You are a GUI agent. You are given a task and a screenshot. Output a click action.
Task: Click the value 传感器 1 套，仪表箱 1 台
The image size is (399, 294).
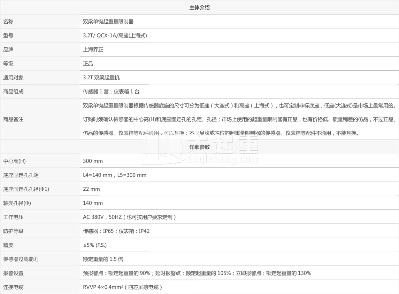point(111,92)
